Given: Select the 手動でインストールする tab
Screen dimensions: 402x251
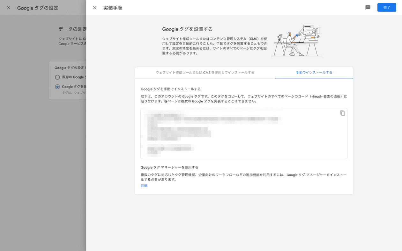Looking at the screenshot, I should pos(314,73).
